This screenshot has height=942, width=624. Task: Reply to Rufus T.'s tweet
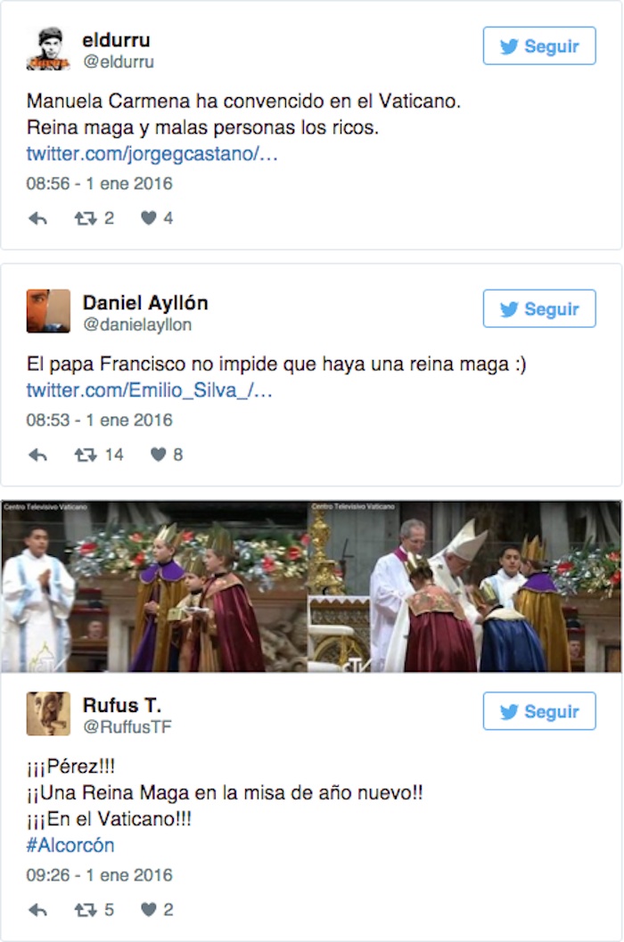(37, 910)
